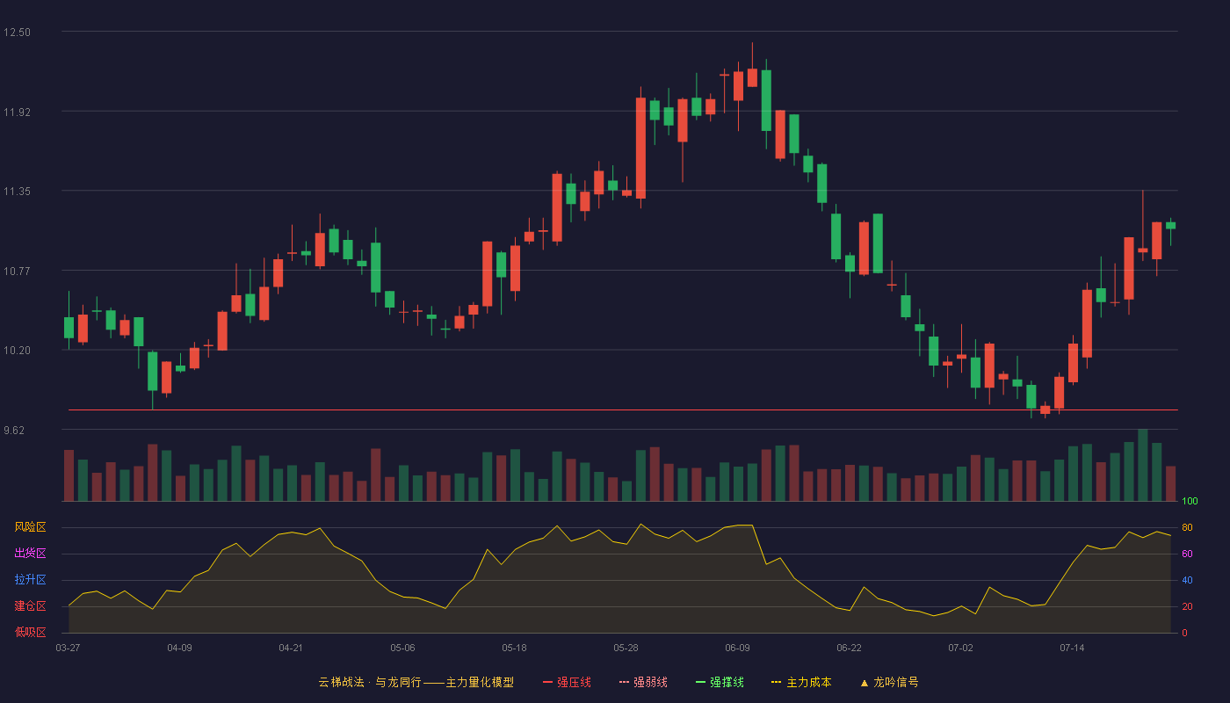Toggle the 强撑线 legend entry
Viewport: 1230px width, 703px height.
pyautogui.click(x=720, y=682)
